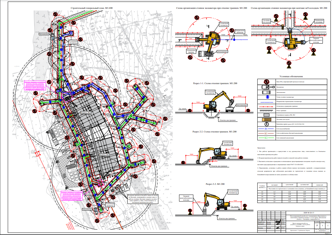Image resolution: width=332 pixels, height=235 pixels.
Task: Click the orange descent ladder legend symbol
Action: click(x=266, y=120)
